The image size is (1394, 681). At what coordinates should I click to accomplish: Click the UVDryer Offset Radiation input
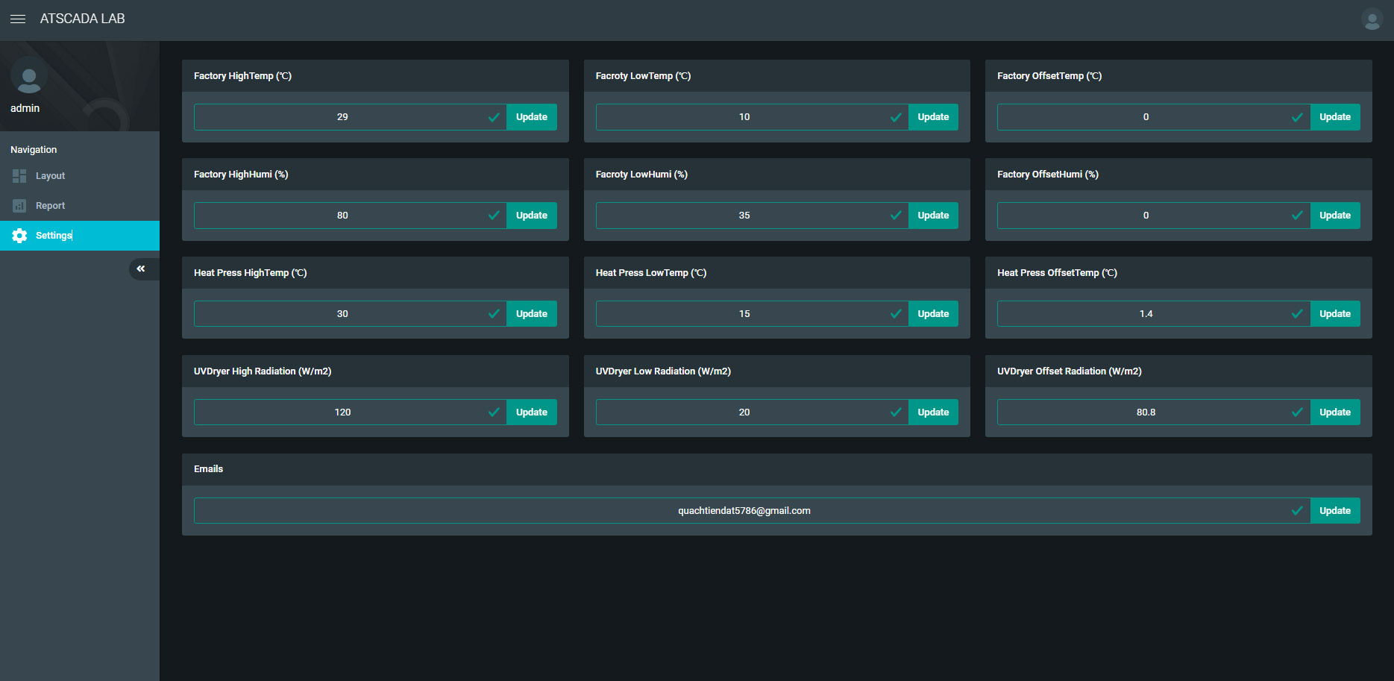point(1145,412)
